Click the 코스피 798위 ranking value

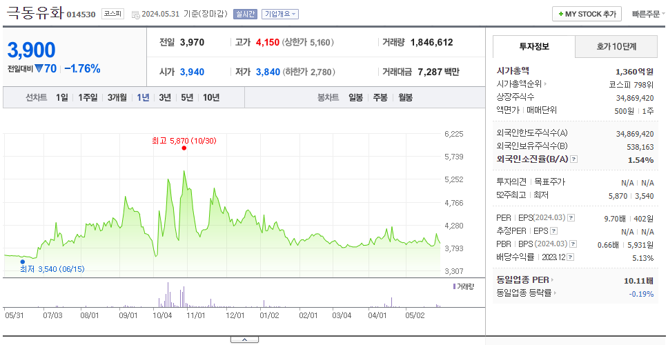631,84
